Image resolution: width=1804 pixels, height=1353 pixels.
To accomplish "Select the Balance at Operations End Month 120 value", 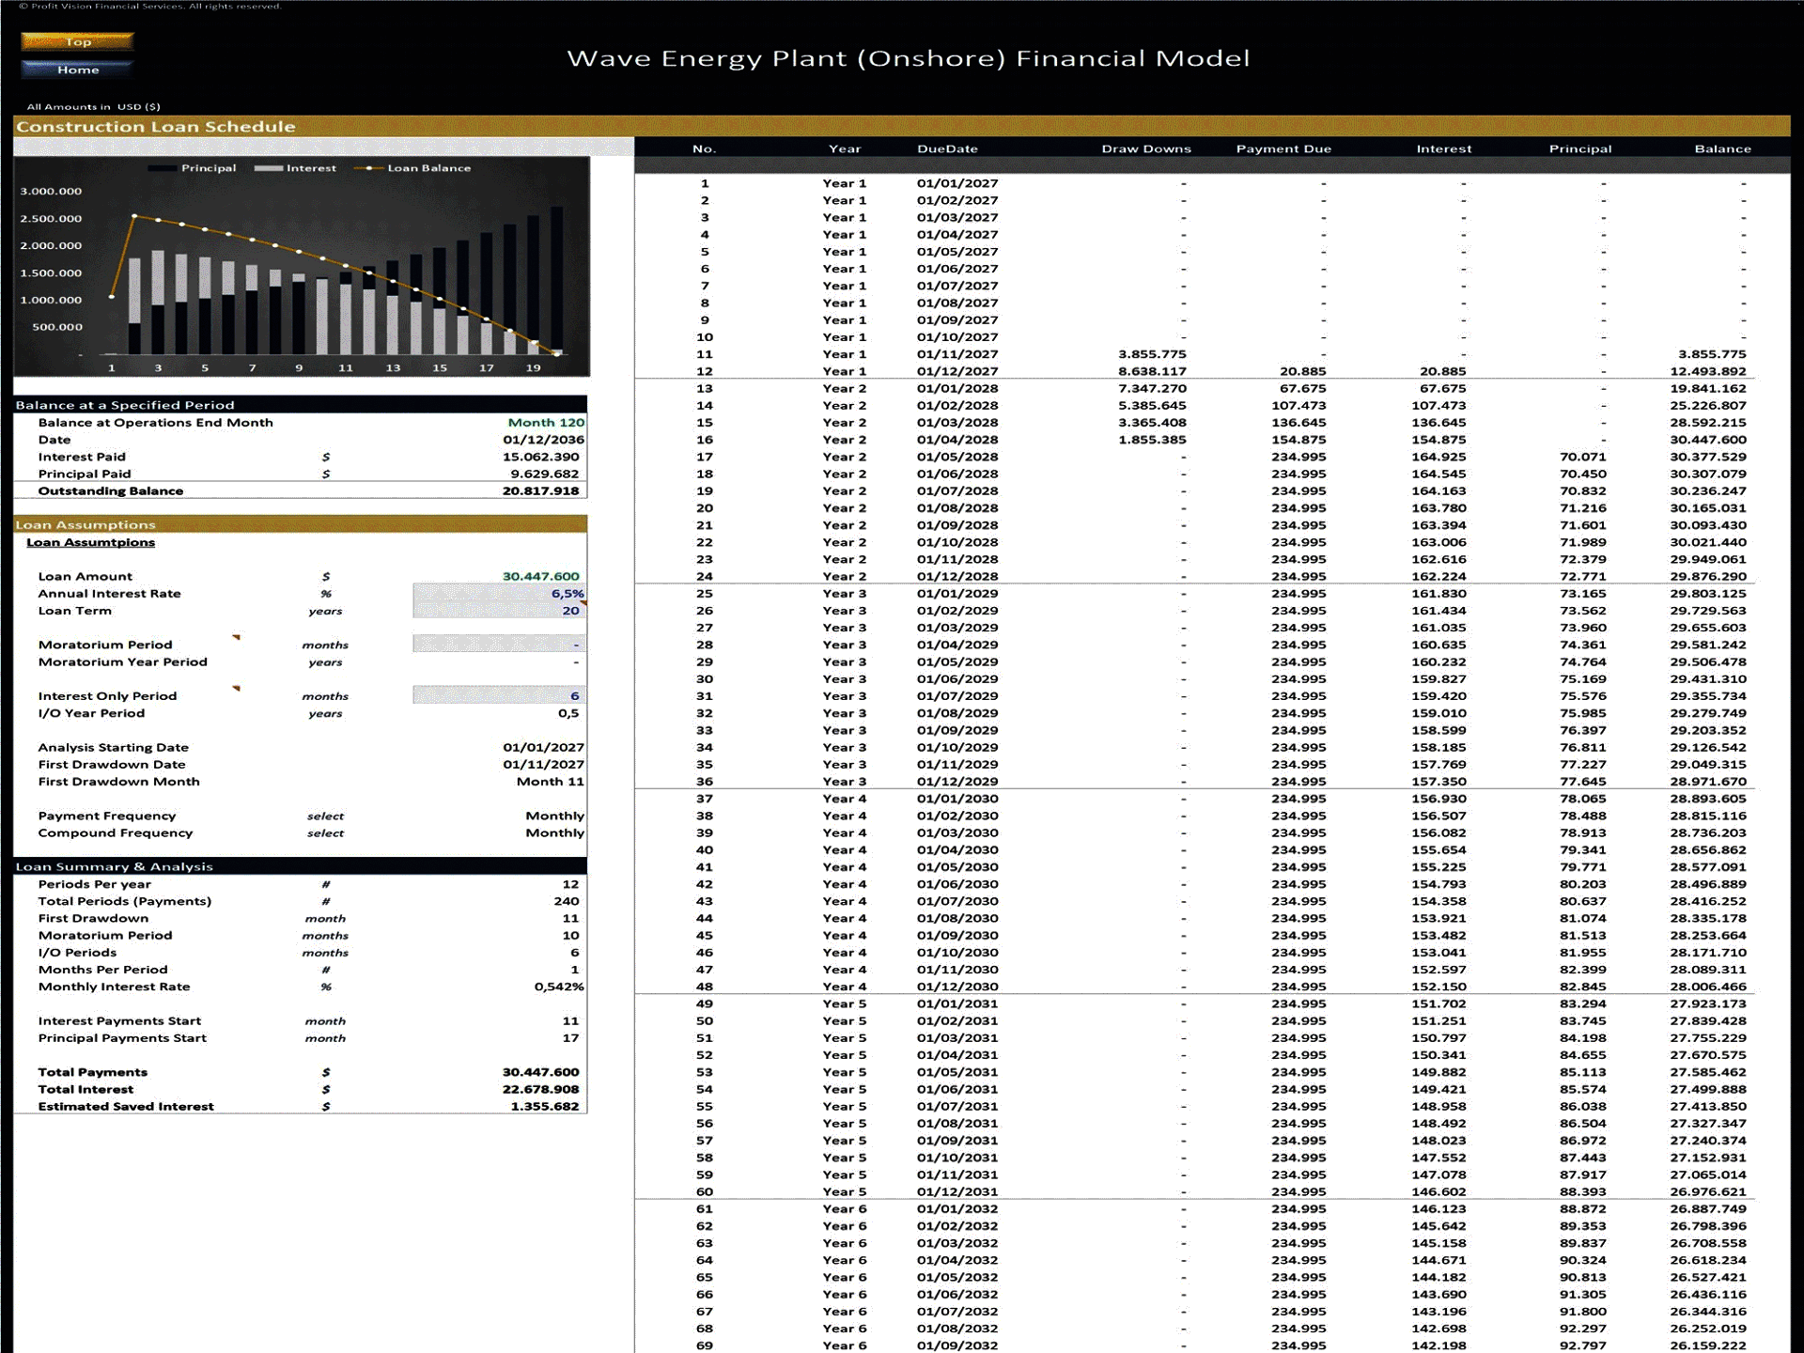I will (546, 422).
